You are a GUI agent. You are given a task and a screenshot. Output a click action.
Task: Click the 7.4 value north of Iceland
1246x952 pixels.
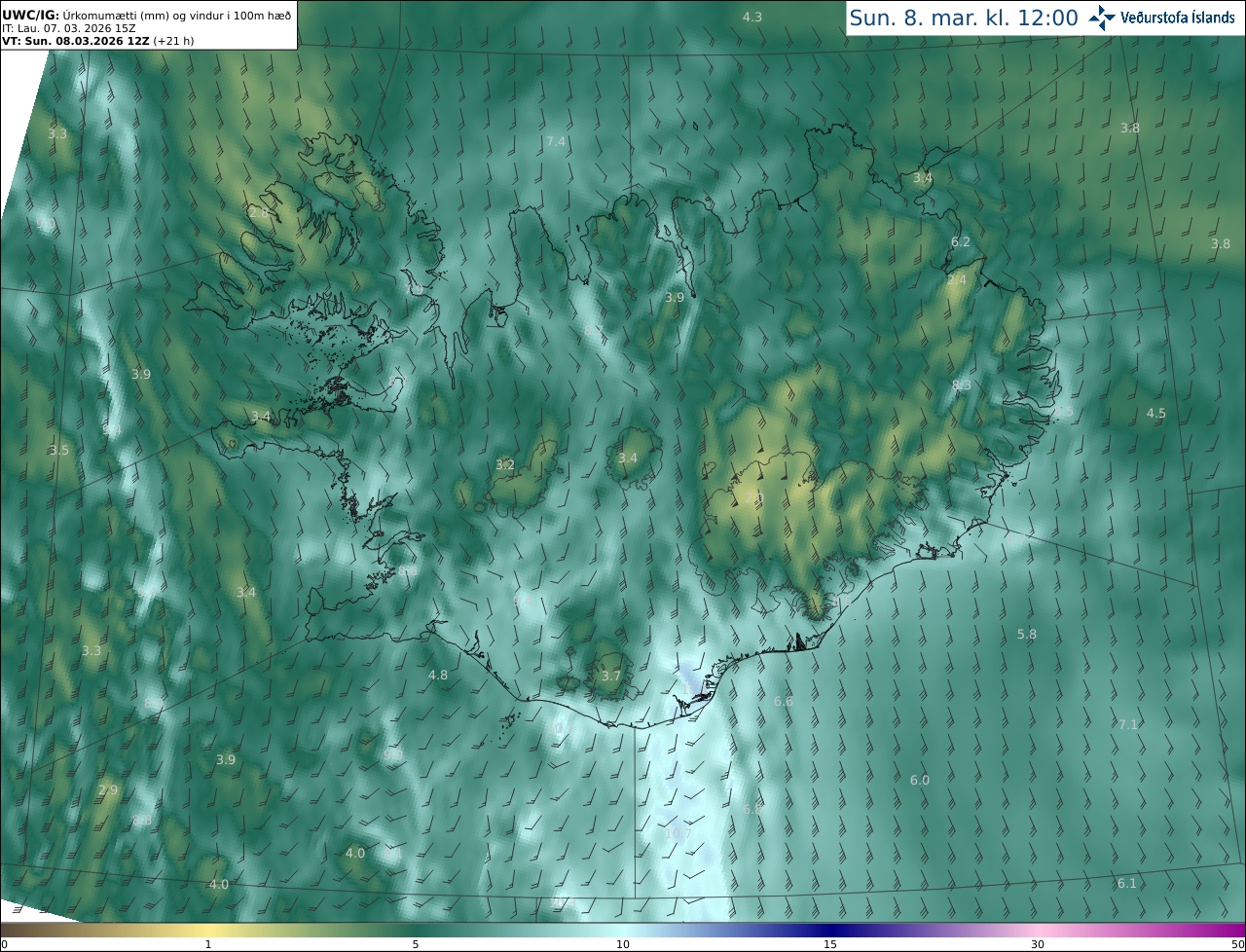pyautogui.click(x=556, y=142)
